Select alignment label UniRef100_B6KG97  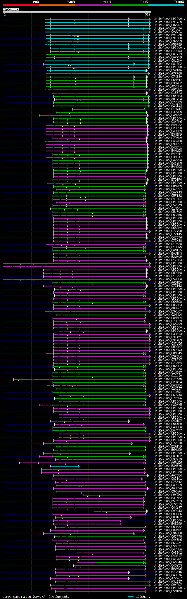tap(168, 189)
